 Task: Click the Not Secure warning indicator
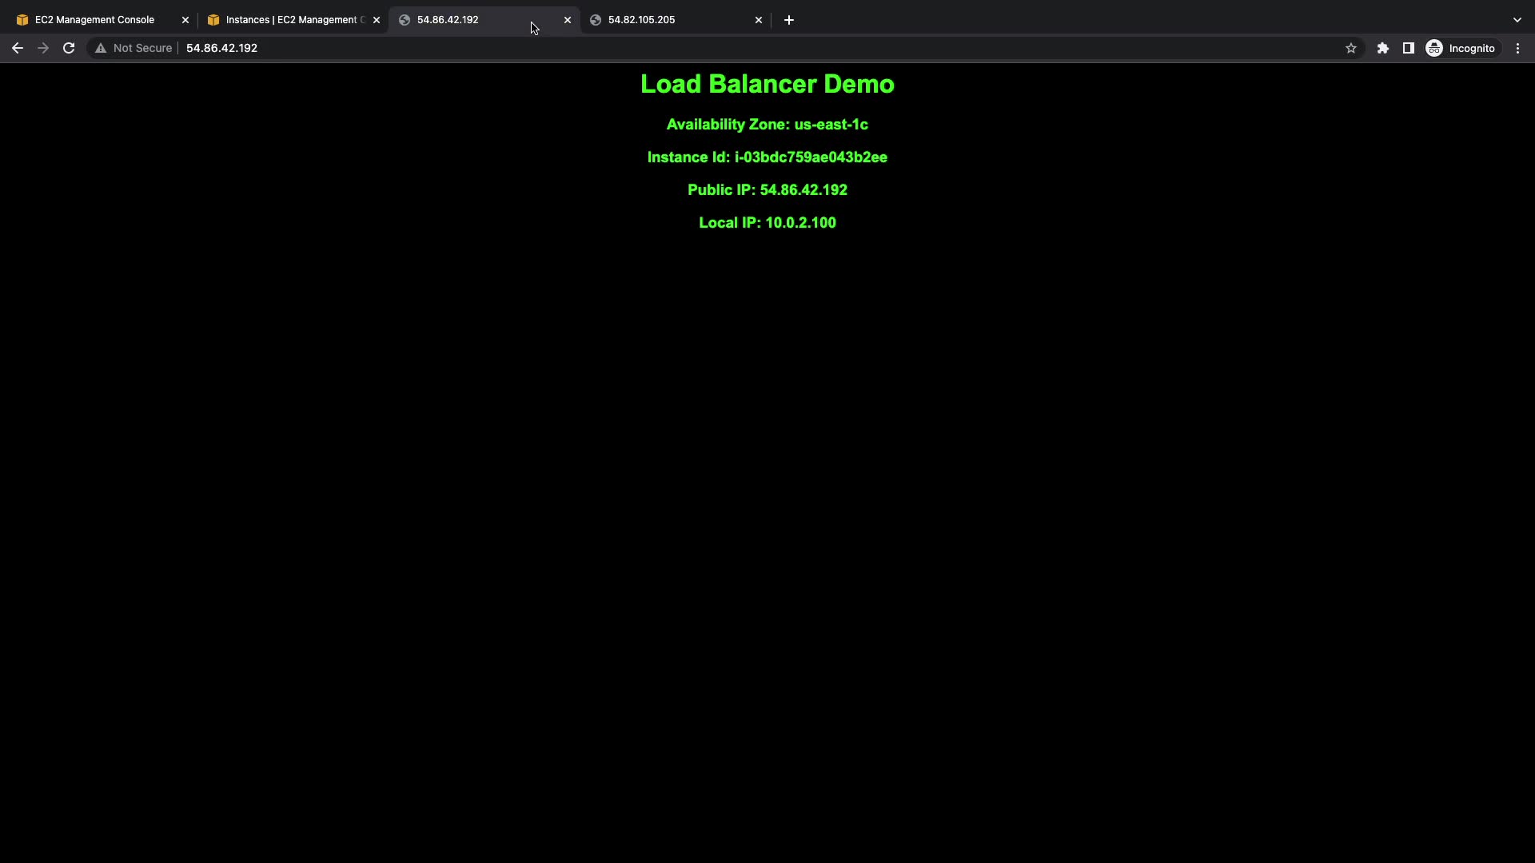tap(134, 49)
